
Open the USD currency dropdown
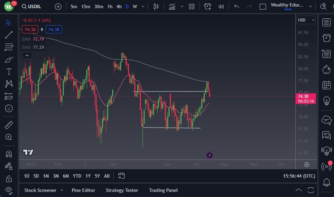(306, 20)
